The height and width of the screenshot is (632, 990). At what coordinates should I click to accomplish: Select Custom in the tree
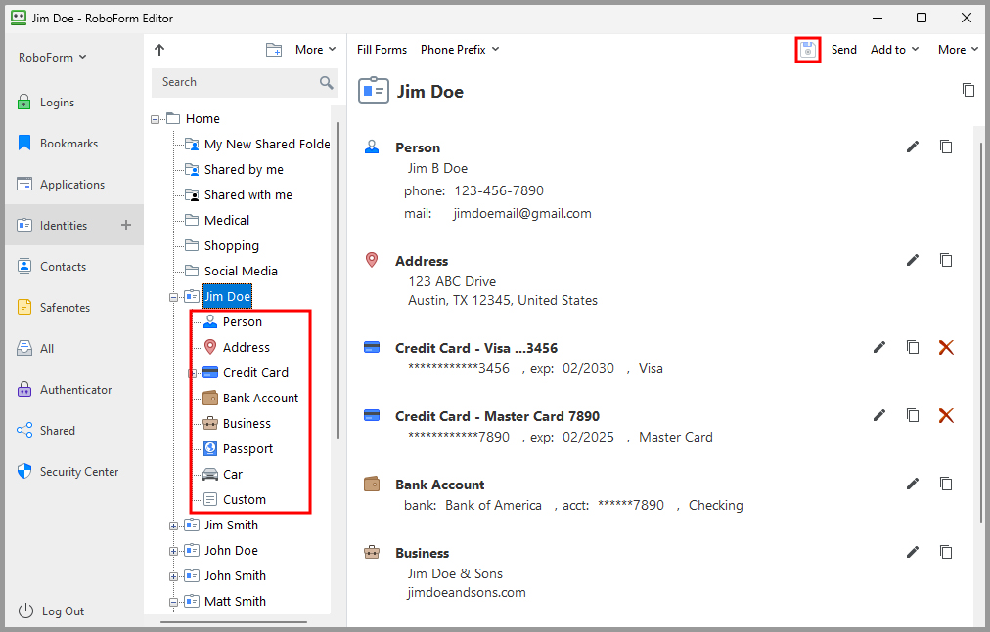coord(234,499)
